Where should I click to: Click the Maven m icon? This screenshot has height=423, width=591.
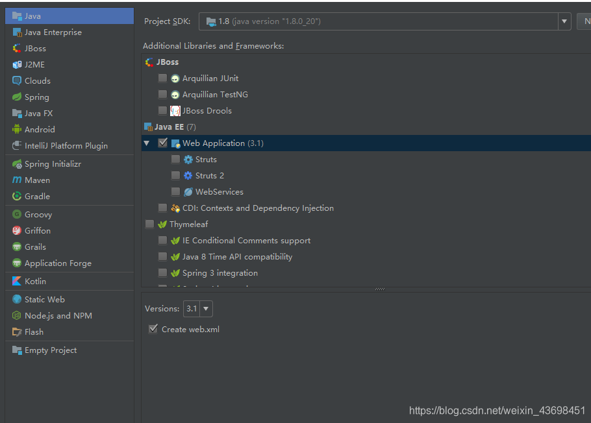pyautogui.click(x=17, y=180)
